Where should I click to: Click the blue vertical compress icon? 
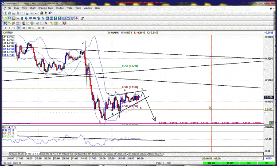59,18
